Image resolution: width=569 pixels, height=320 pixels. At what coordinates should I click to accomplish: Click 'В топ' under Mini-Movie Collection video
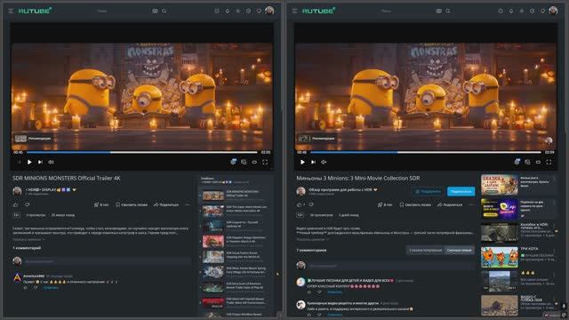tap(385, 204)
